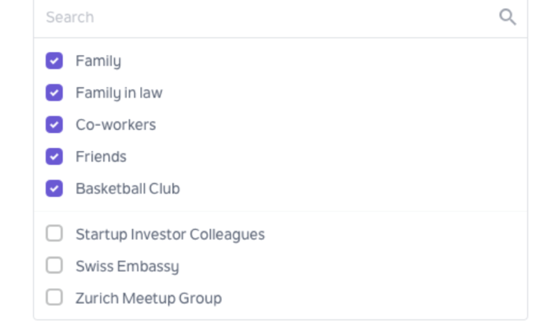
Task: Click the Basketball Club label
Action: pos(128,188)
